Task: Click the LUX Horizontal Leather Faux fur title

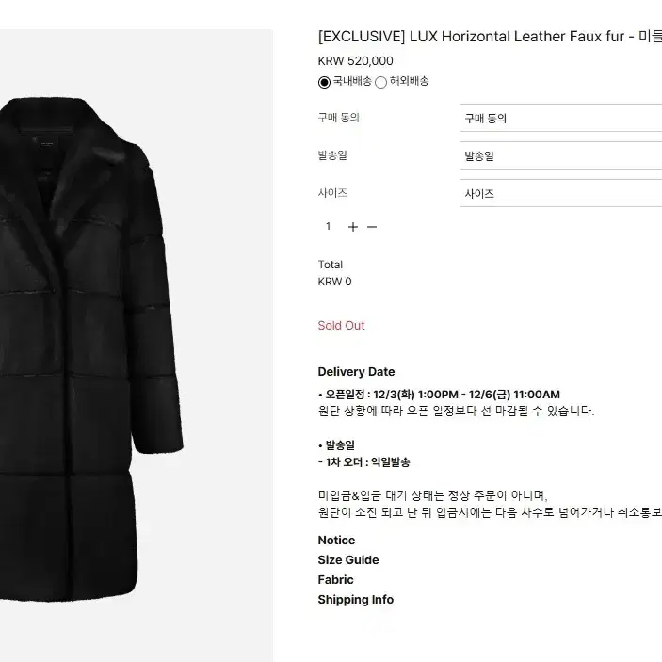Action: 490,37
